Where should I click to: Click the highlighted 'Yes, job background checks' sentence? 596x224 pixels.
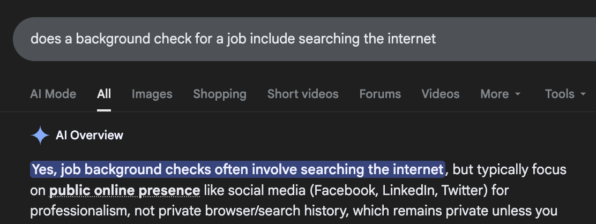tap(238, 170)
